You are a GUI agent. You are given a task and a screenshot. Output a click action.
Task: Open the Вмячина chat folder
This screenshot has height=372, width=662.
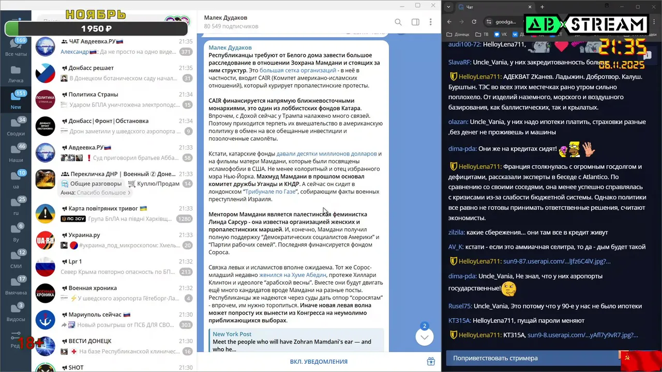[x=16, y=286]
